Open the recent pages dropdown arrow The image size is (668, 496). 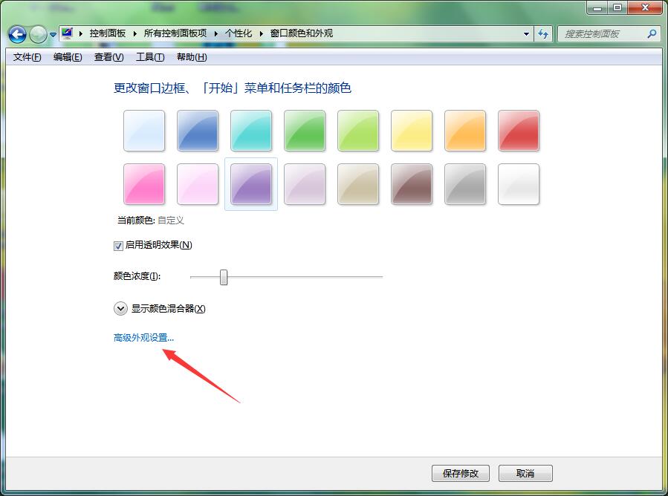53,34
